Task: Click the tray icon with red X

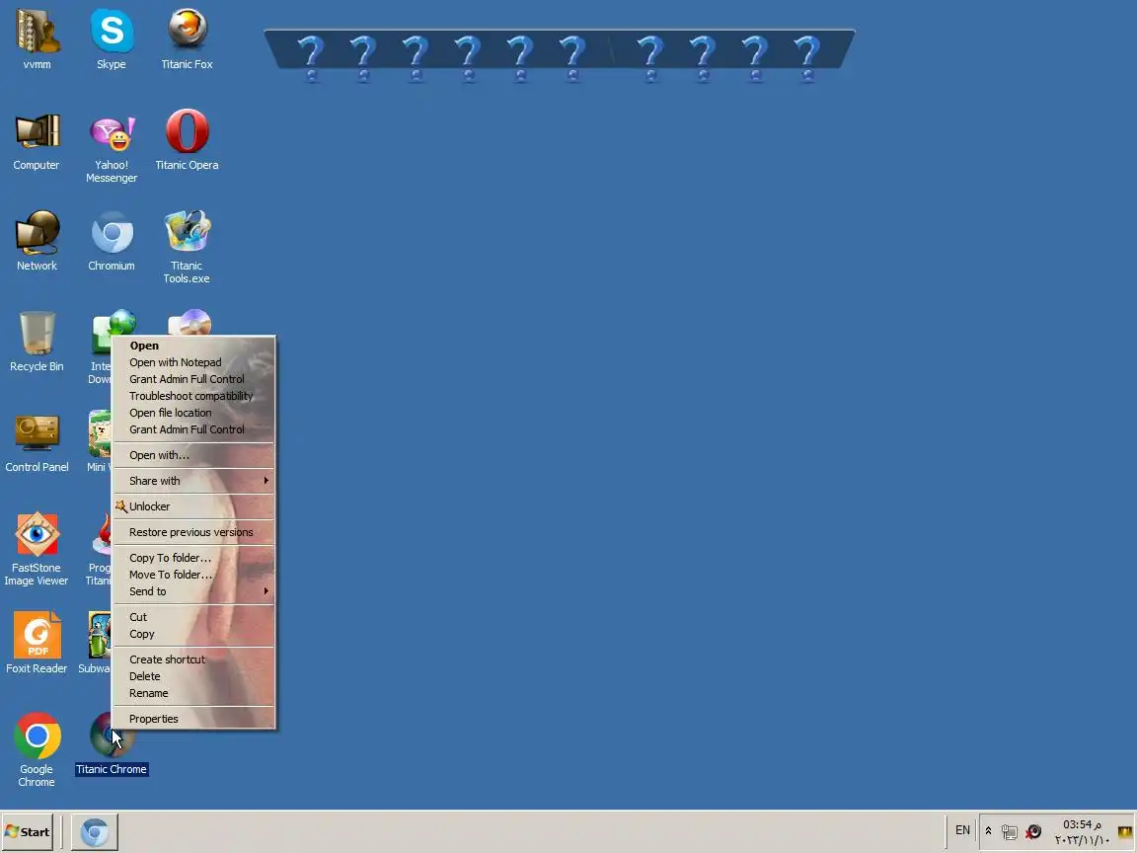Action: (1033, 832)
